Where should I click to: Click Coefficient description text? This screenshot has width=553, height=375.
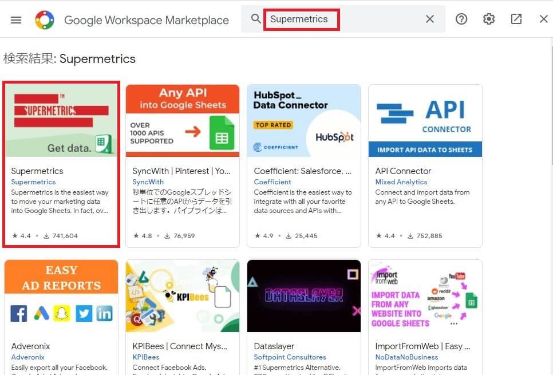tap(303, 202)
